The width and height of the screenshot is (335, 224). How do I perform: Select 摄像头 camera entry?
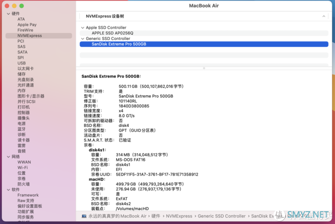[24, 118]
